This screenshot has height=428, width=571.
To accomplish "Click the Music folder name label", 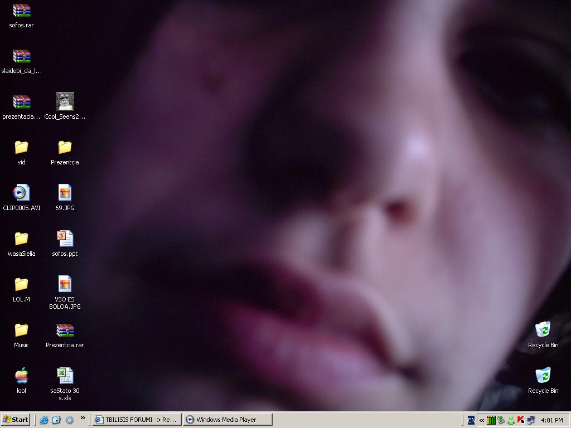I will tap(22, 345).
